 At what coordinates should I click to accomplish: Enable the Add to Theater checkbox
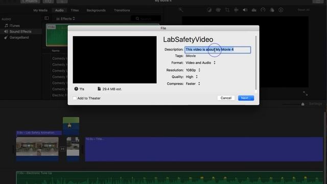pyautogui.click(x=75, y=98)
